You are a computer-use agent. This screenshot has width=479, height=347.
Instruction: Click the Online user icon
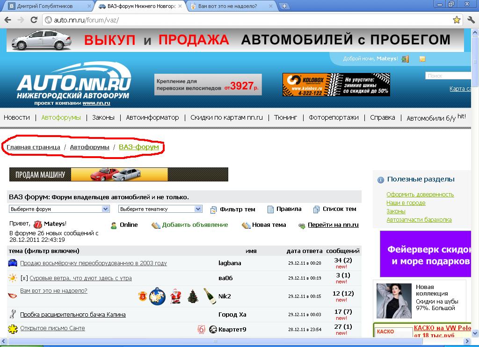coord(114,225)
